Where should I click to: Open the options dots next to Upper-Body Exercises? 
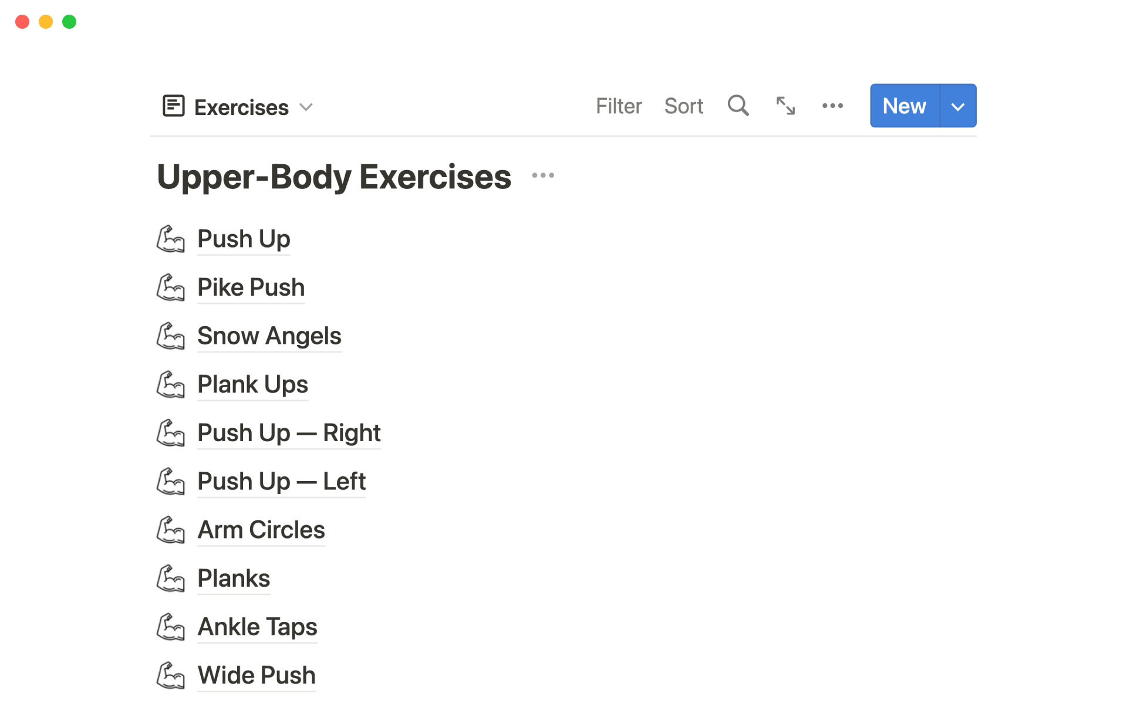(543, 175)
